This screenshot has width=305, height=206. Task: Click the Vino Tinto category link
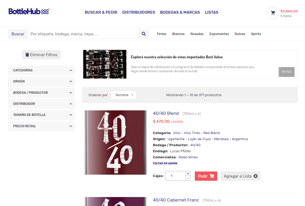192,133
